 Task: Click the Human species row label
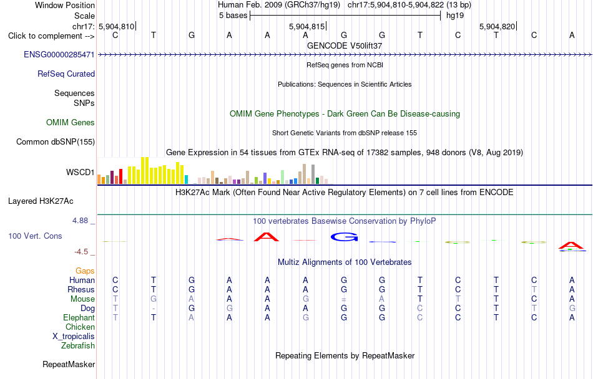point(82,280)
